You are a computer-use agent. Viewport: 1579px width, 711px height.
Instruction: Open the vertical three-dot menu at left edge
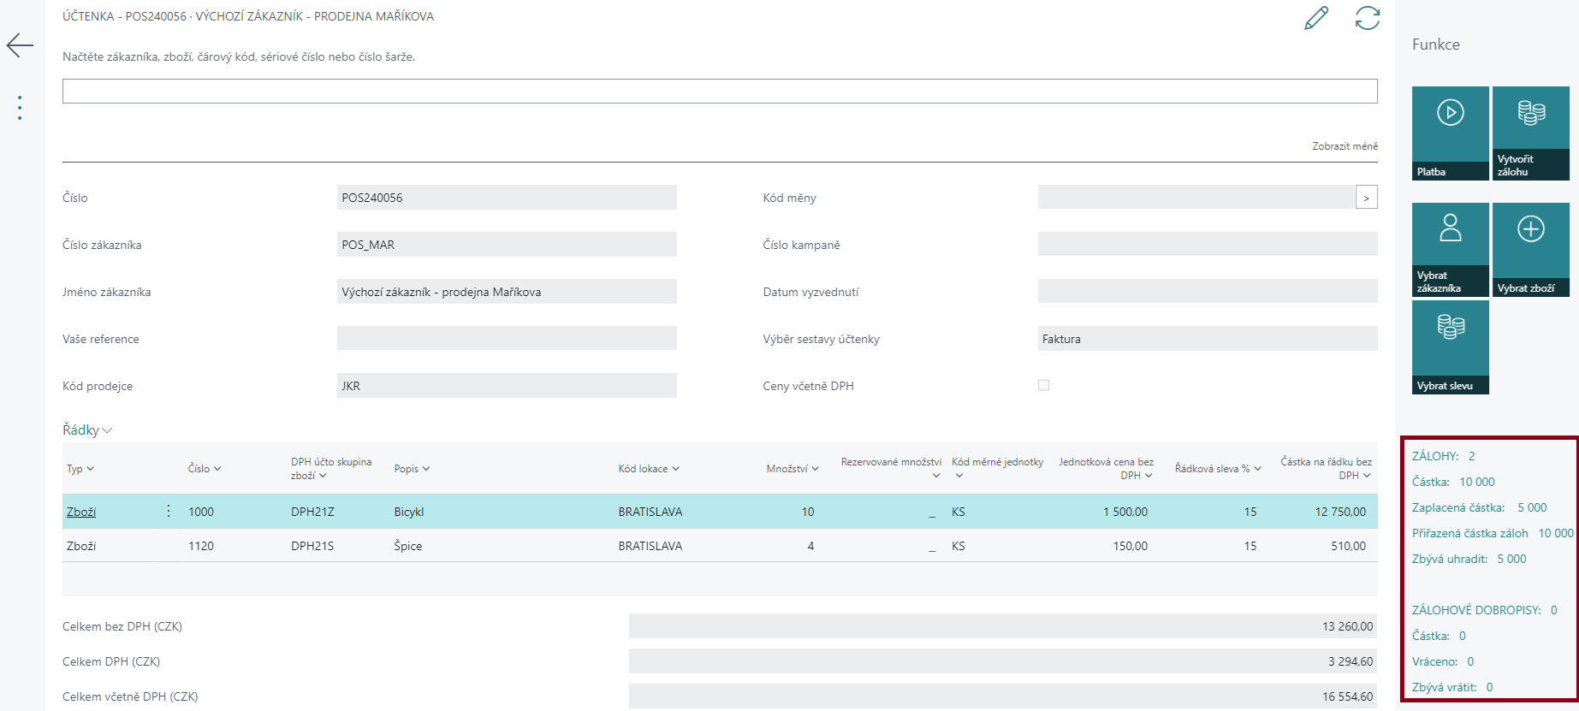(x=20, y=108)
